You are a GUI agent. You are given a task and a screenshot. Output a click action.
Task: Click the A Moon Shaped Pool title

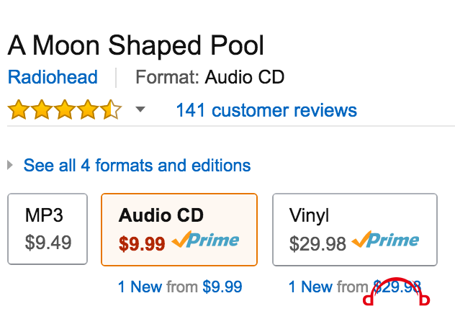(136, 45)
